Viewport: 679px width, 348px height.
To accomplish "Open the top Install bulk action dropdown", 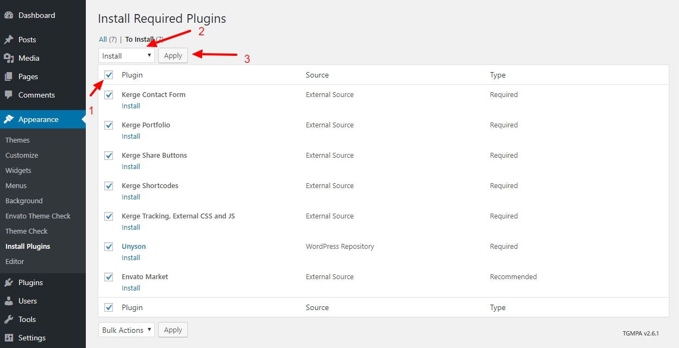I will click(127, 56).
